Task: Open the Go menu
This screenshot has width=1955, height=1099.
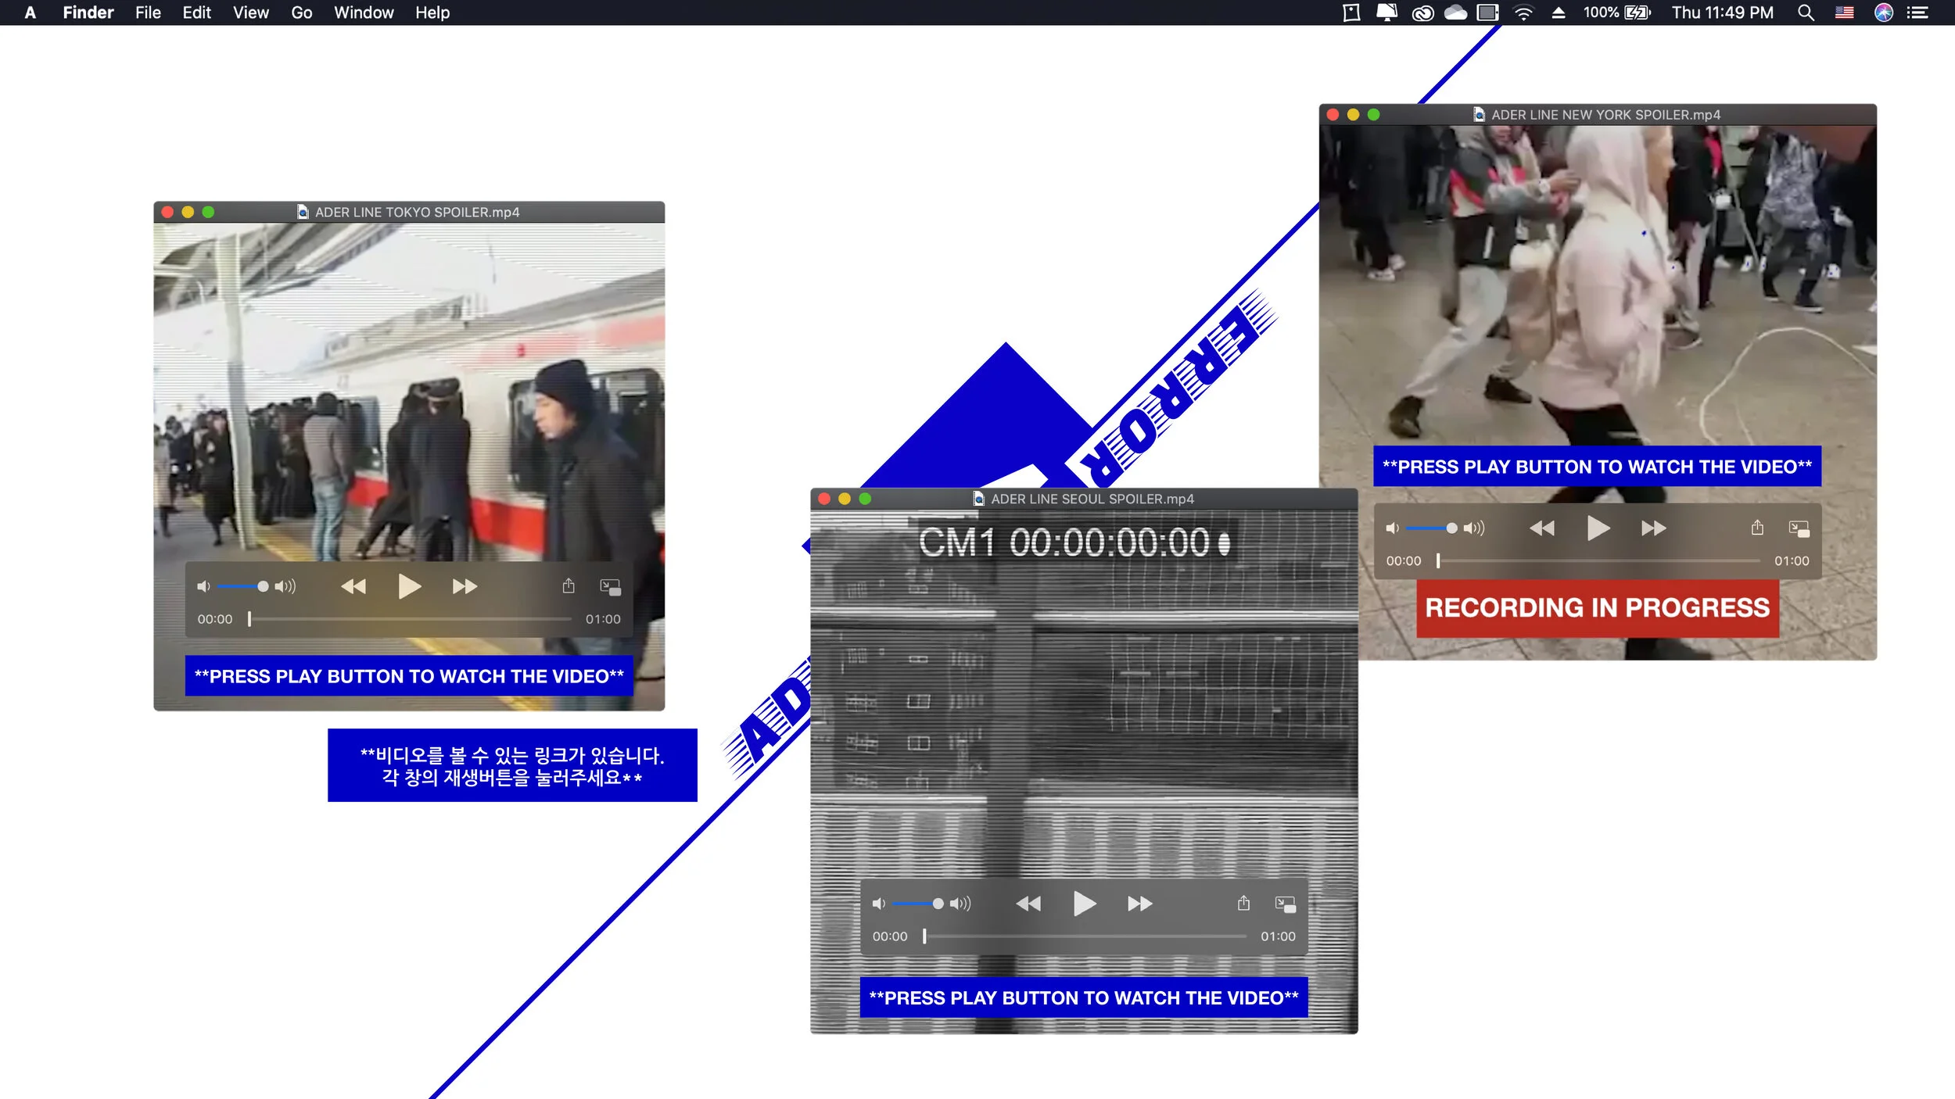Action: (301, 13)
